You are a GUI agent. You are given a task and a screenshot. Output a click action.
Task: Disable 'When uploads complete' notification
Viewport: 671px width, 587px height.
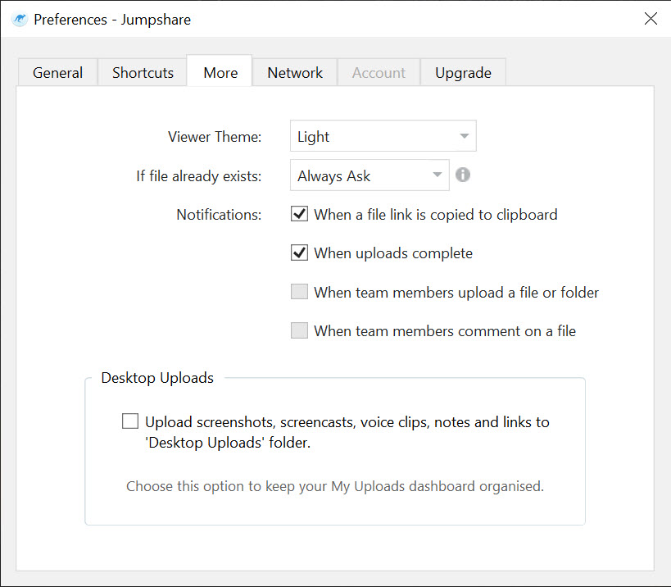(x=299, y=253)
